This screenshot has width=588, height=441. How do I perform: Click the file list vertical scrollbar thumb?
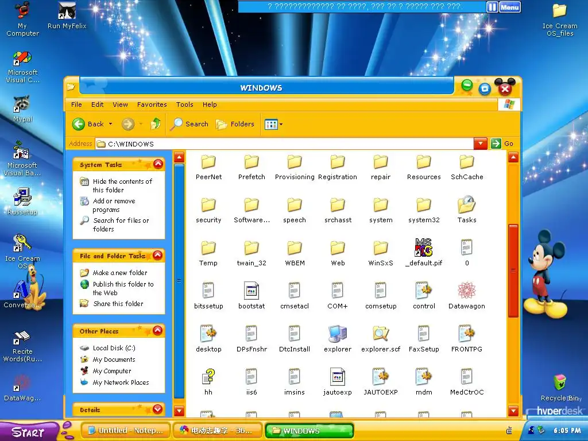pyautogui.click(x=513, y=270)
